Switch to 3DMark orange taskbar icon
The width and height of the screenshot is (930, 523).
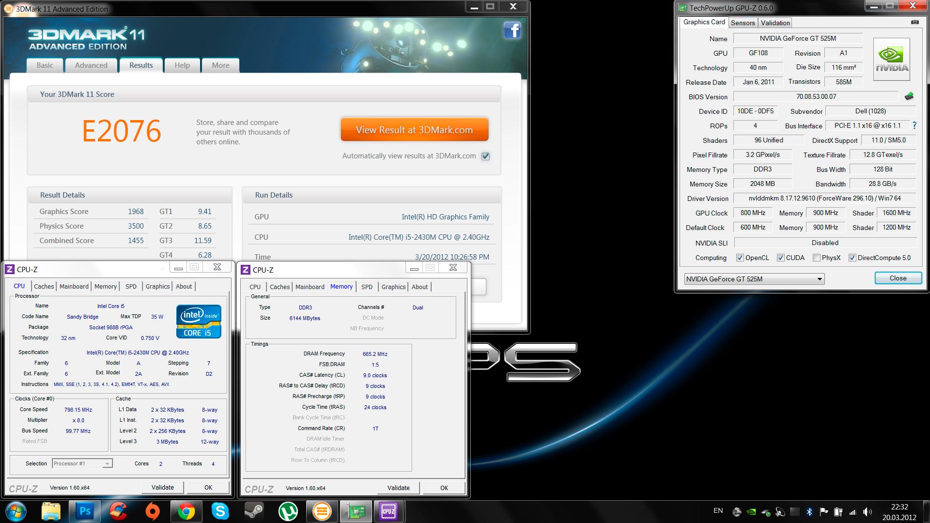pyautogui.click(x=322, y=511)
